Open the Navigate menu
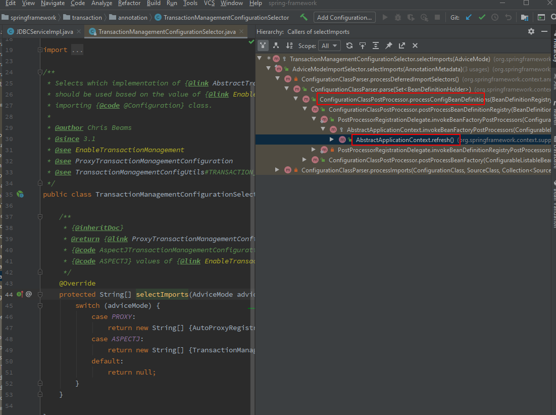556x415 pixels. tap(53, 3)
